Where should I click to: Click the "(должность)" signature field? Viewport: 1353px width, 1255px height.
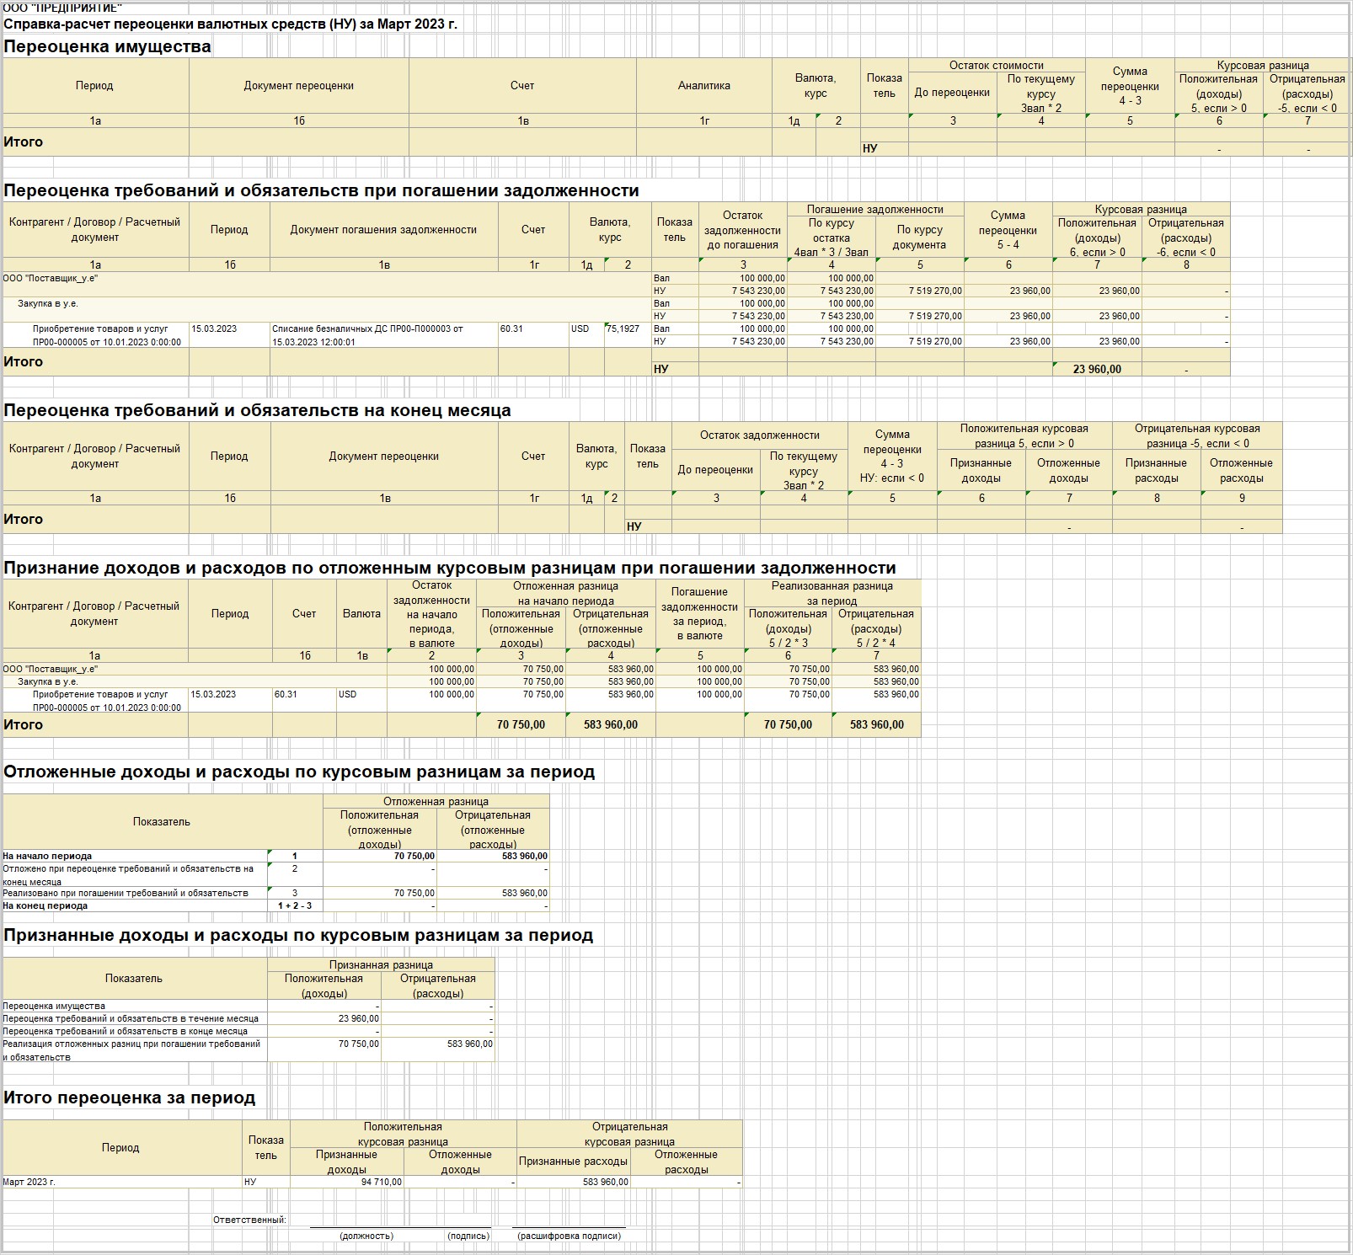366,1236
